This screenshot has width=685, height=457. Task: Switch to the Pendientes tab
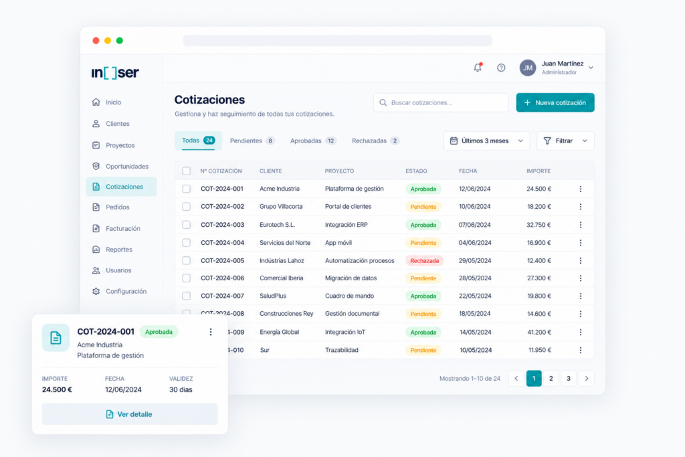[252, 141]
